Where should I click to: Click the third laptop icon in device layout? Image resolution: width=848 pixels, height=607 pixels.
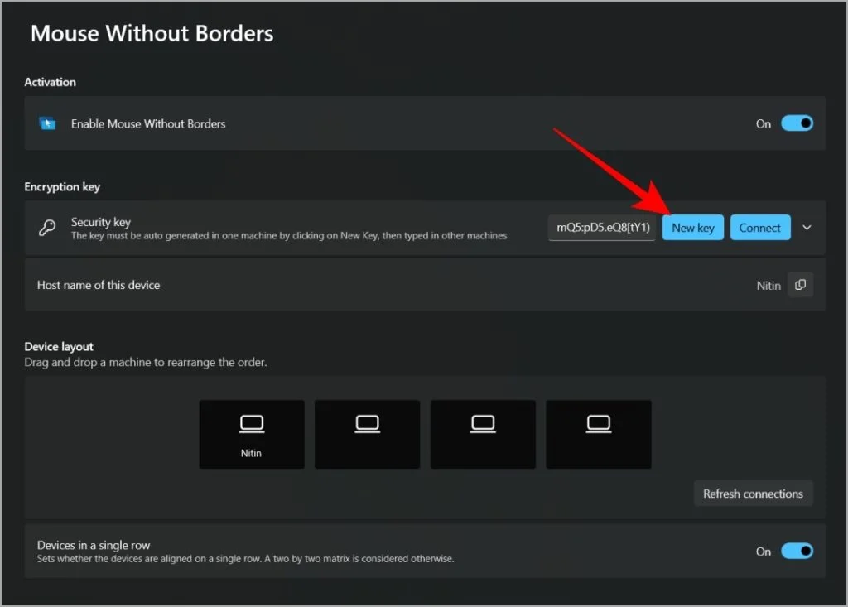[483, 424]
